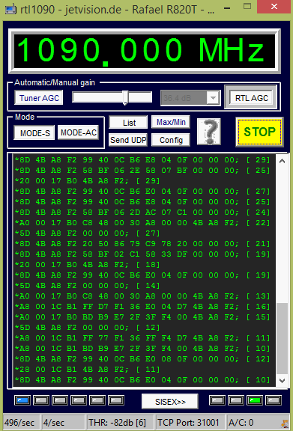The image size is (293, 431).
Task: Enable MODE-S decoding
Action: point(34,132)
